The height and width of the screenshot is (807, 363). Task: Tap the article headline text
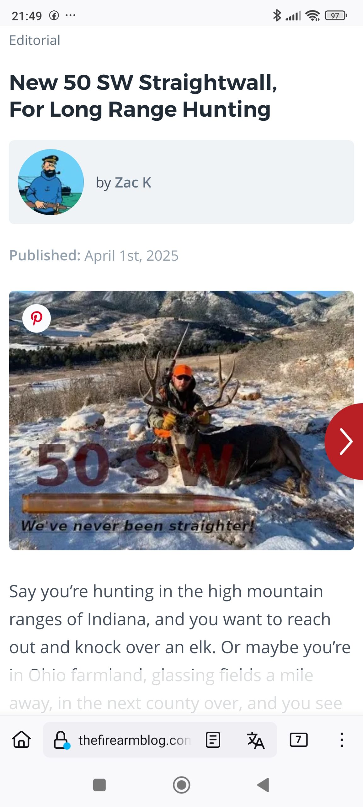tap(143, 96)
